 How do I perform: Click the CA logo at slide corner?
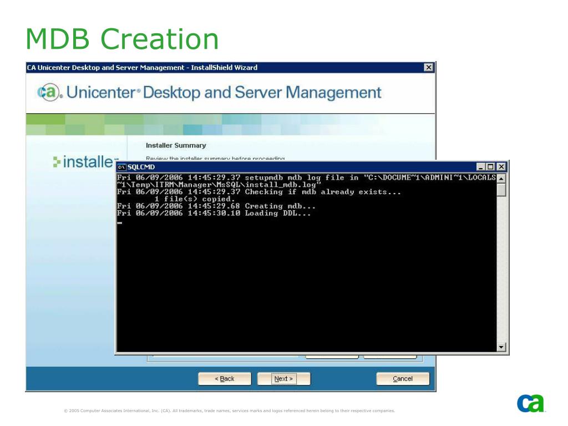(531, 403)
